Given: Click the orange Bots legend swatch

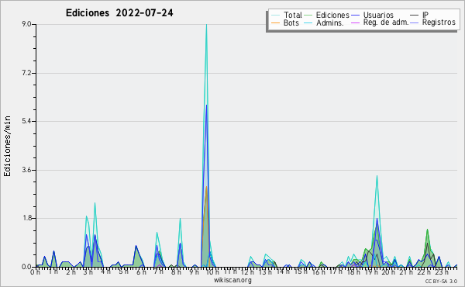Looking at the screenshot, I should pyautogui.click(x=275, y=22).
